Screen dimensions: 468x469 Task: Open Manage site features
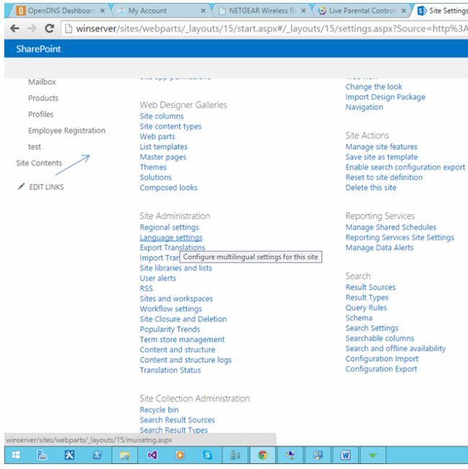382,147
